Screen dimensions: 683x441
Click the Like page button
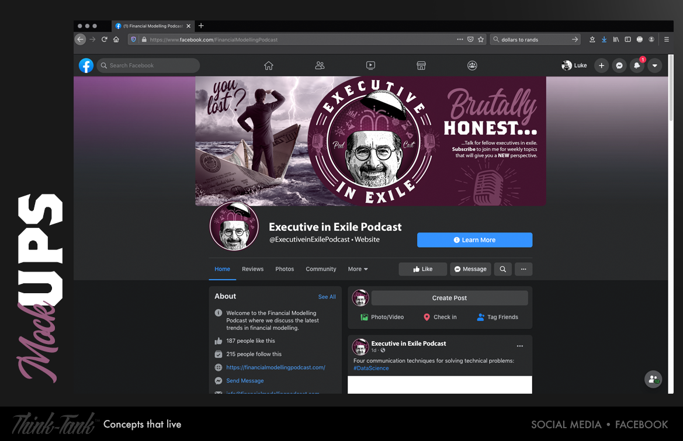point(422,269)
